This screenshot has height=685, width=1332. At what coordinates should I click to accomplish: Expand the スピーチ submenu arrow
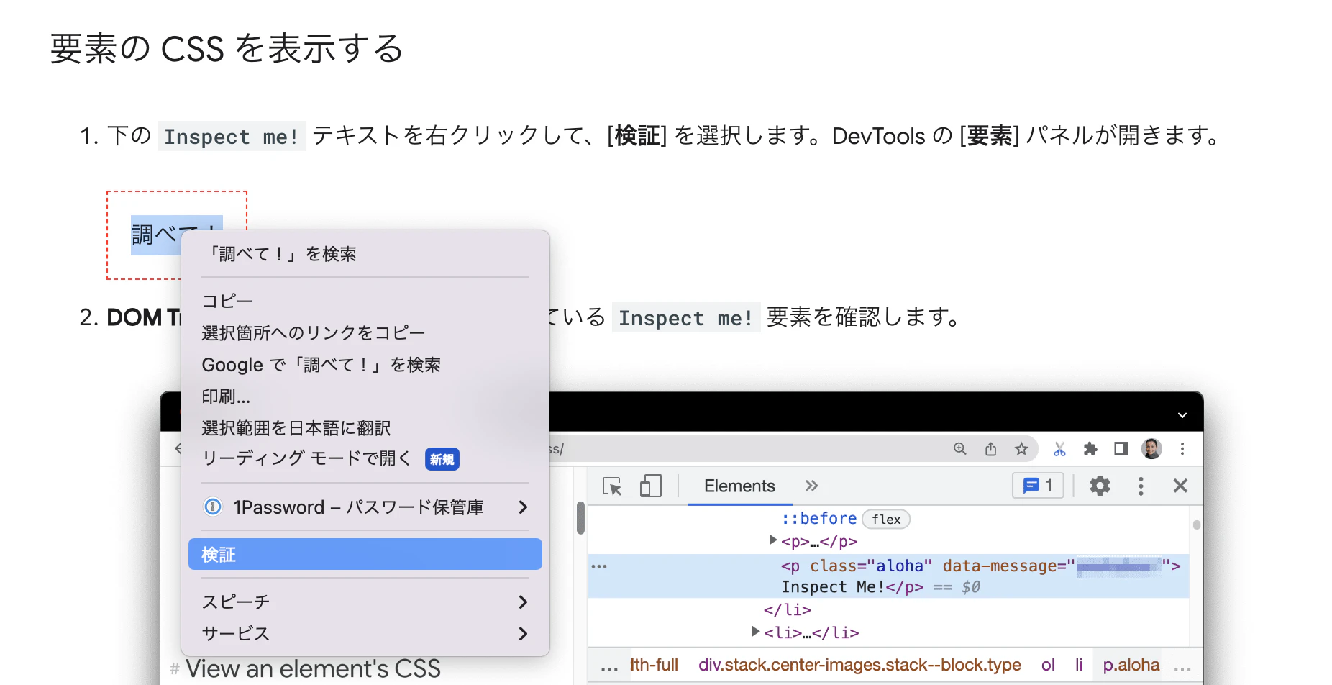click(523, 602)
